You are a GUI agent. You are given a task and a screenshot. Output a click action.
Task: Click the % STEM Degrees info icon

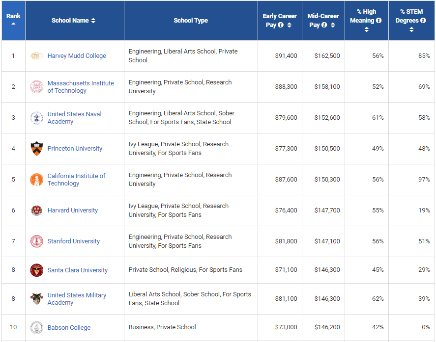[x=422, y=21]
